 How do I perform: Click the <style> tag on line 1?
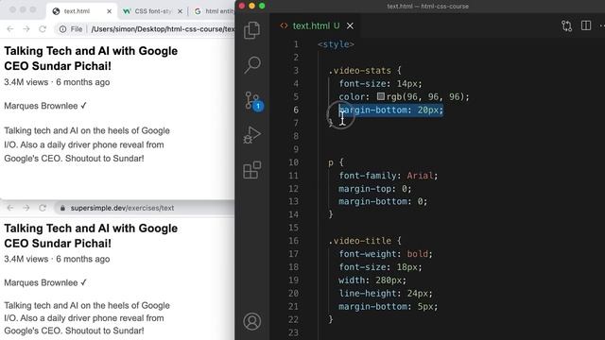(336, 44)
